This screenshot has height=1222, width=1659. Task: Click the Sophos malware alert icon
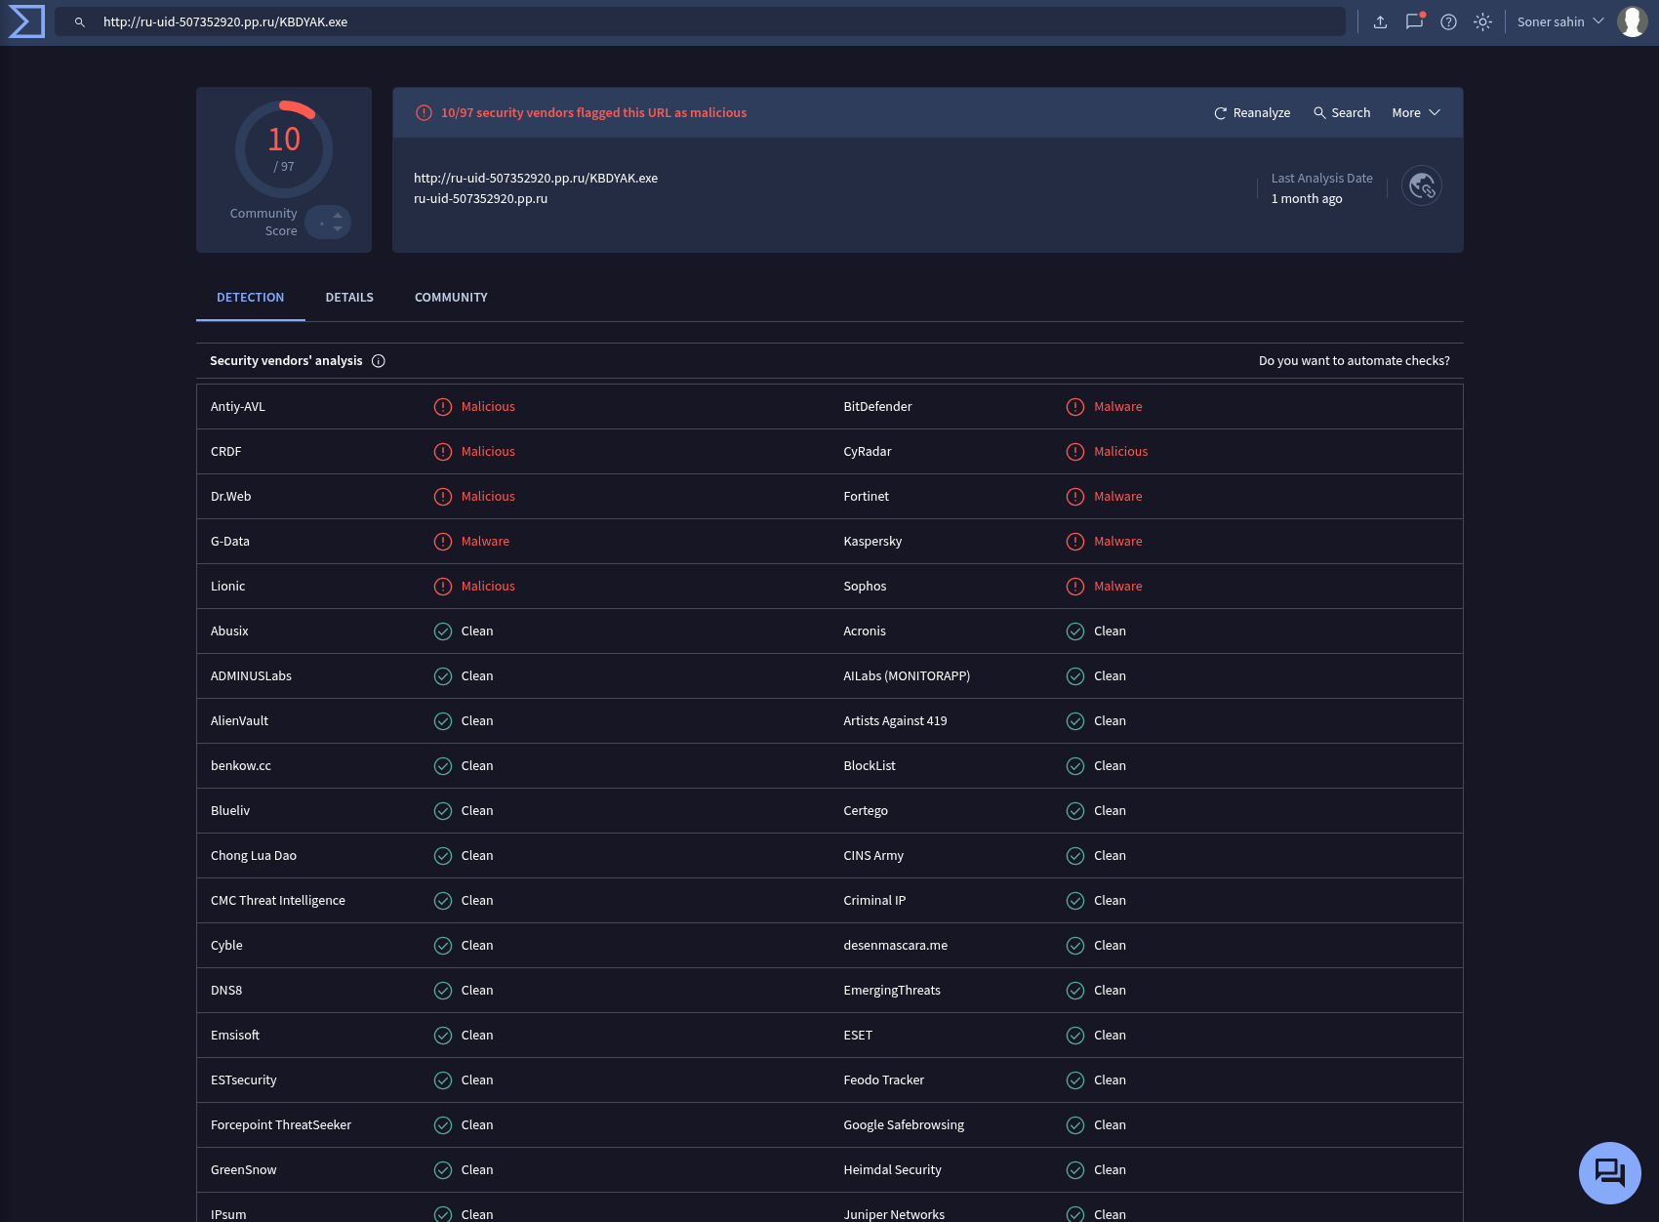[1075, 586]
